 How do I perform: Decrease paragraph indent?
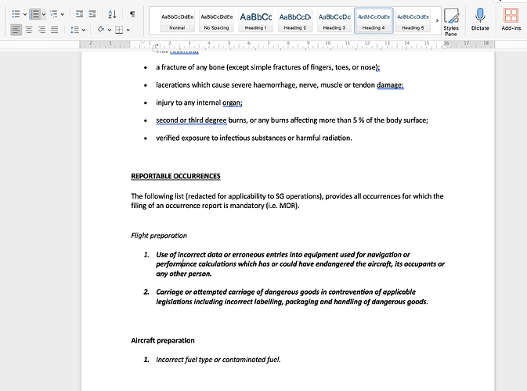(x=79, y=14)
